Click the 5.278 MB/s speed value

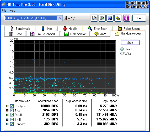coord(109,106)
